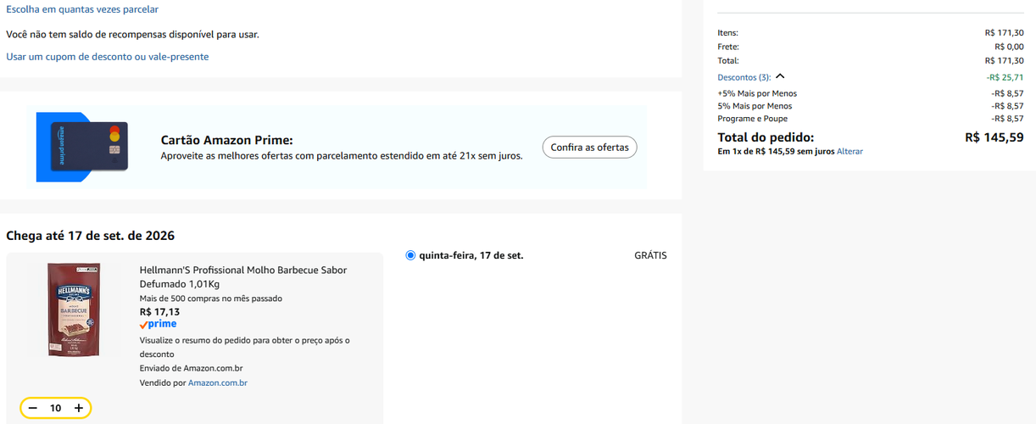Click the Amazon Prime card image
The width and height of the screenshot is (1036, 424).
(82, 148)
